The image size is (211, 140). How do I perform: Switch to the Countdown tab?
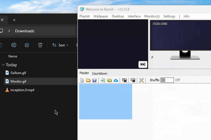pos(100,73)
